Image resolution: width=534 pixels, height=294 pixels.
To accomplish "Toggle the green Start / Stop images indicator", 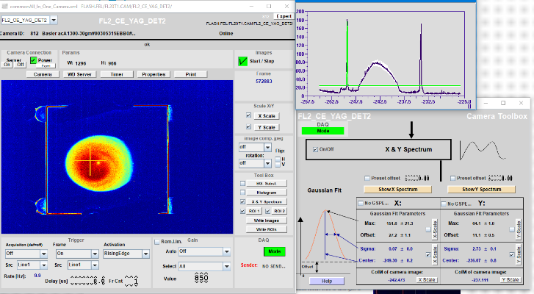I will 242,62.
